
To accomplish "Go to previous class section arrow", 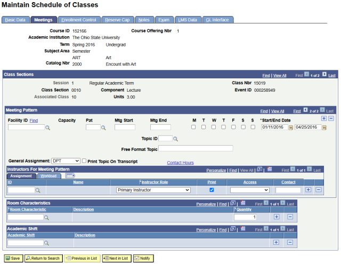I will coord(306,74).
